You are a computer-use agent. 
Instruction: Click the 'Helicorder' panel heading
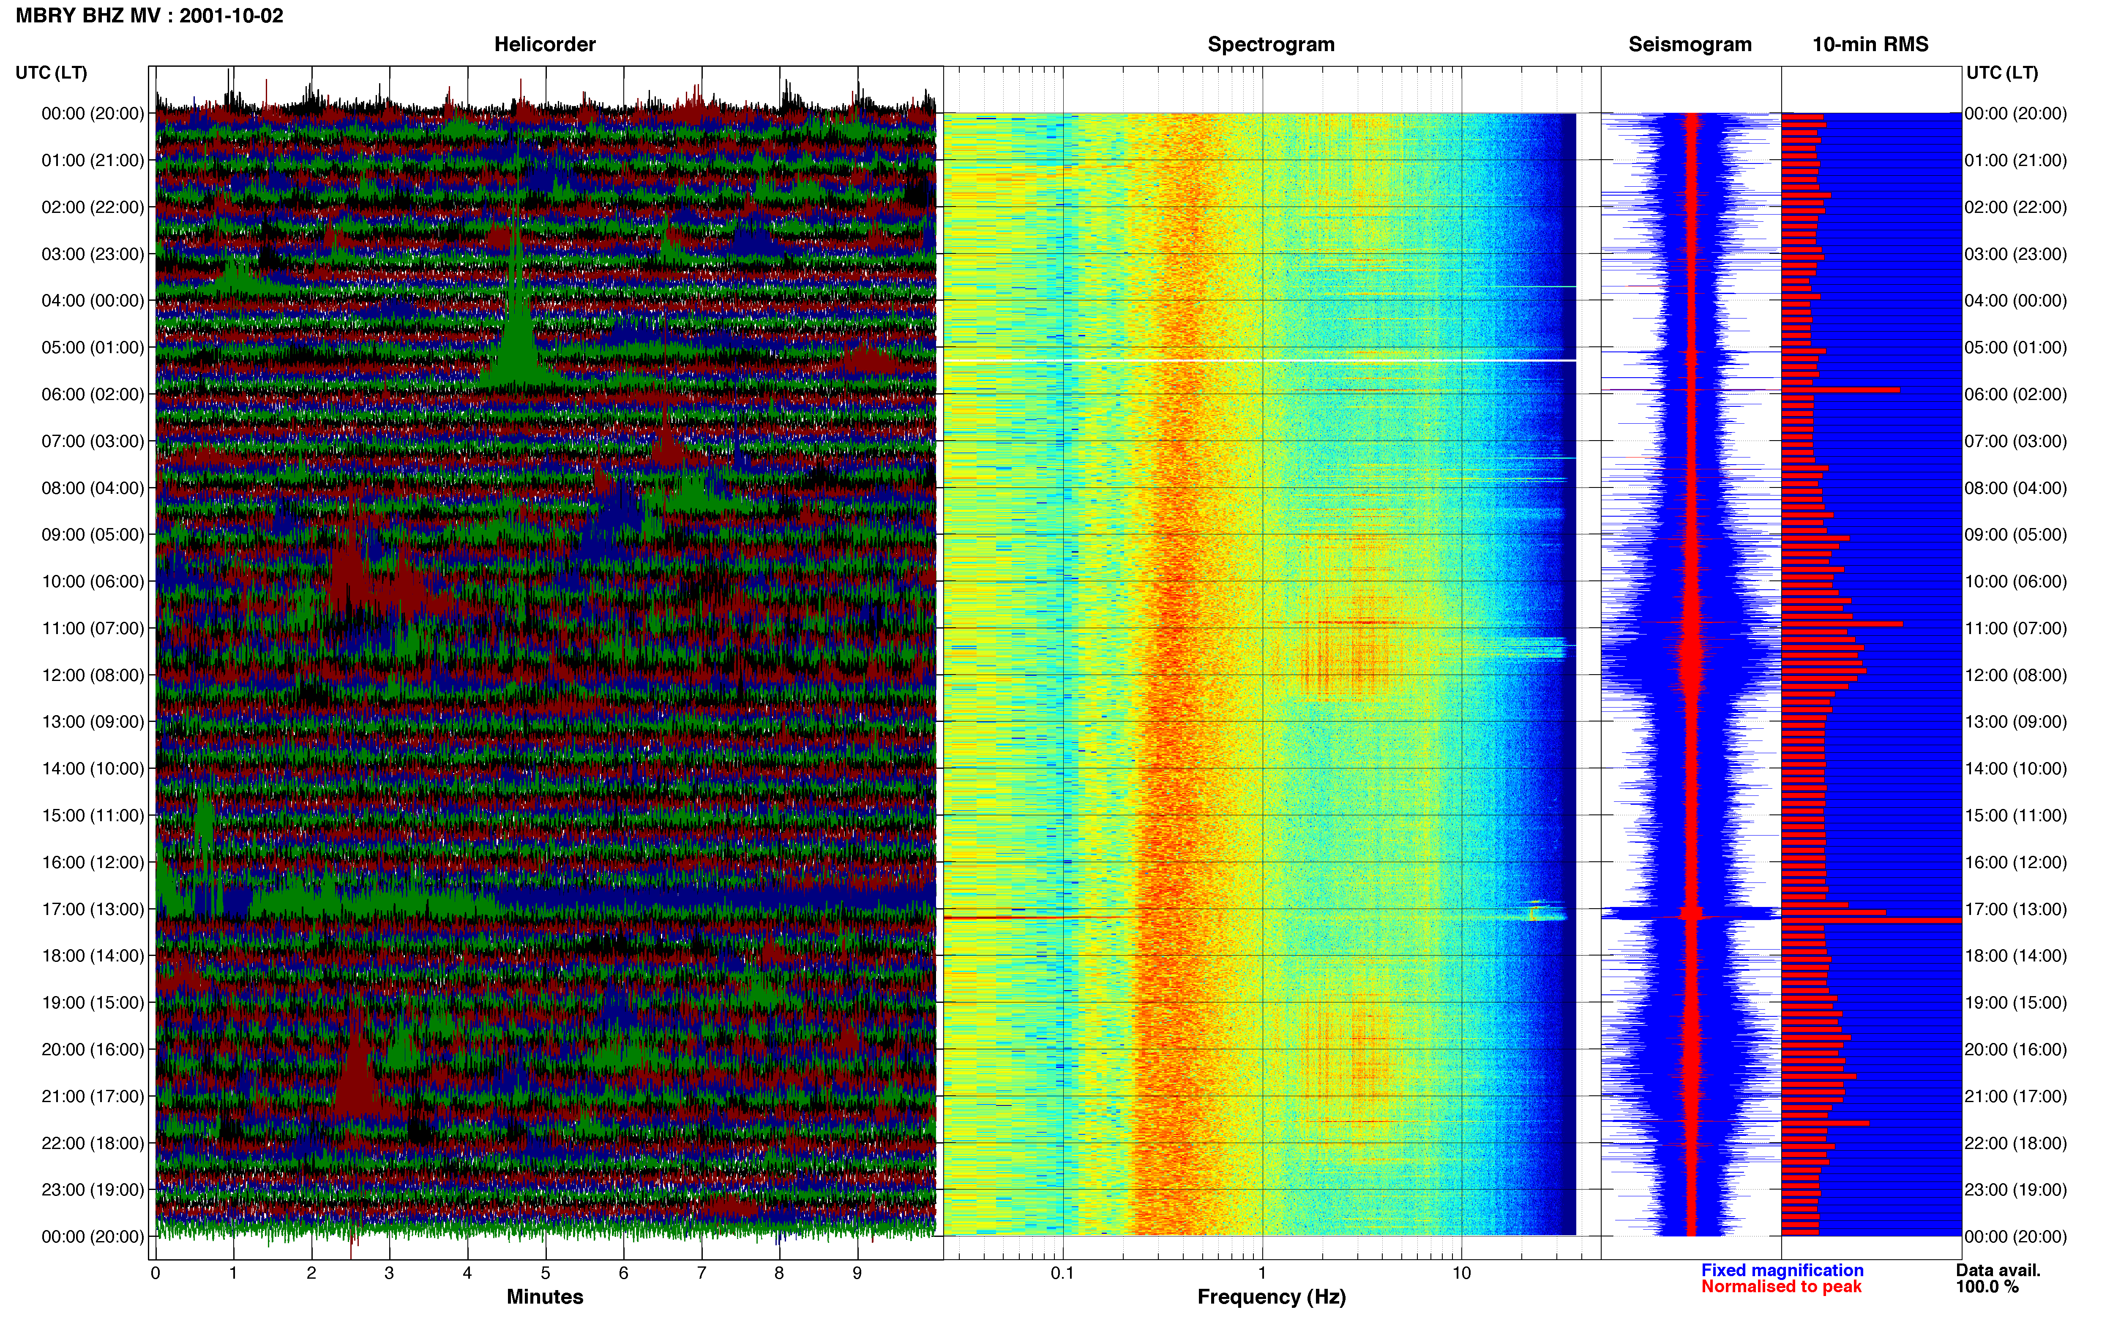click(545, 44)
